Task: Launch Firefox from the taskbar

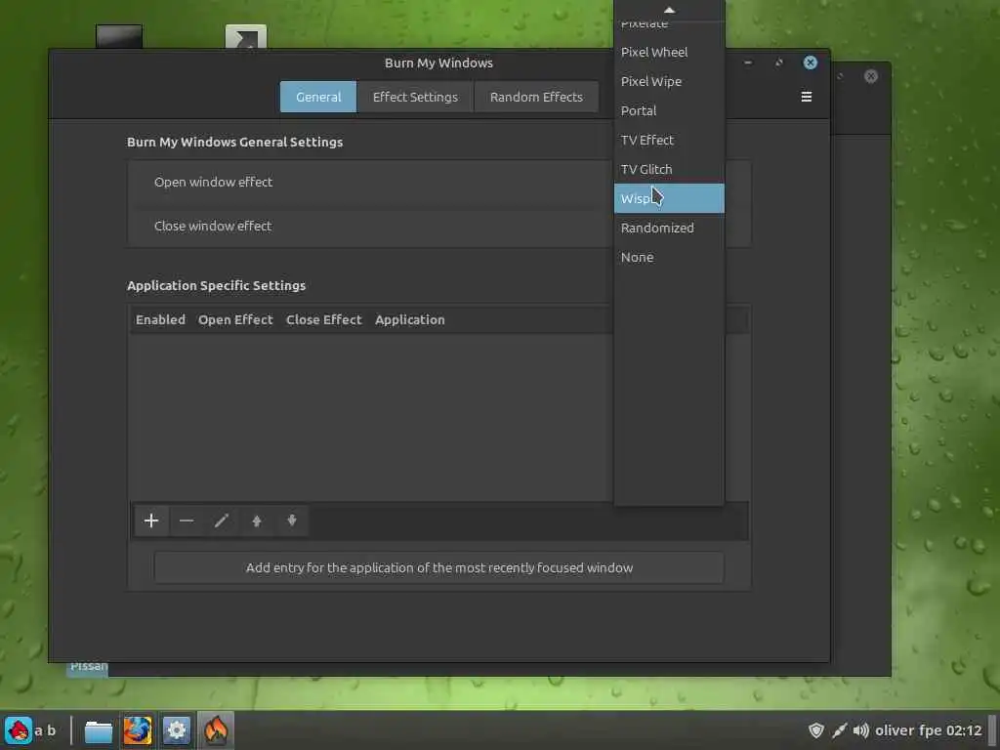Action: pos(137,730)
